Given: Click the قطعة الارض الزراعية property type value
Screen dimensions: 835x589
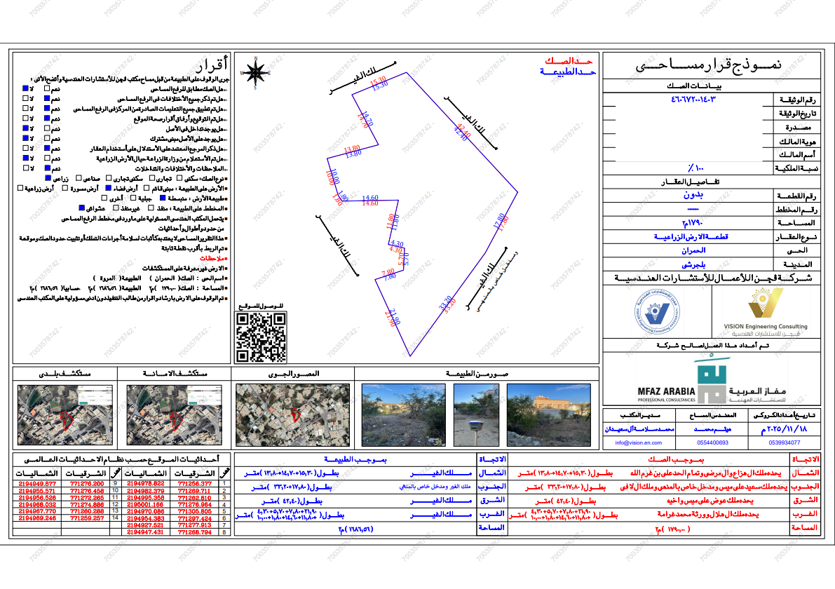Looking at the screenshot, I should tap(691, 236).
